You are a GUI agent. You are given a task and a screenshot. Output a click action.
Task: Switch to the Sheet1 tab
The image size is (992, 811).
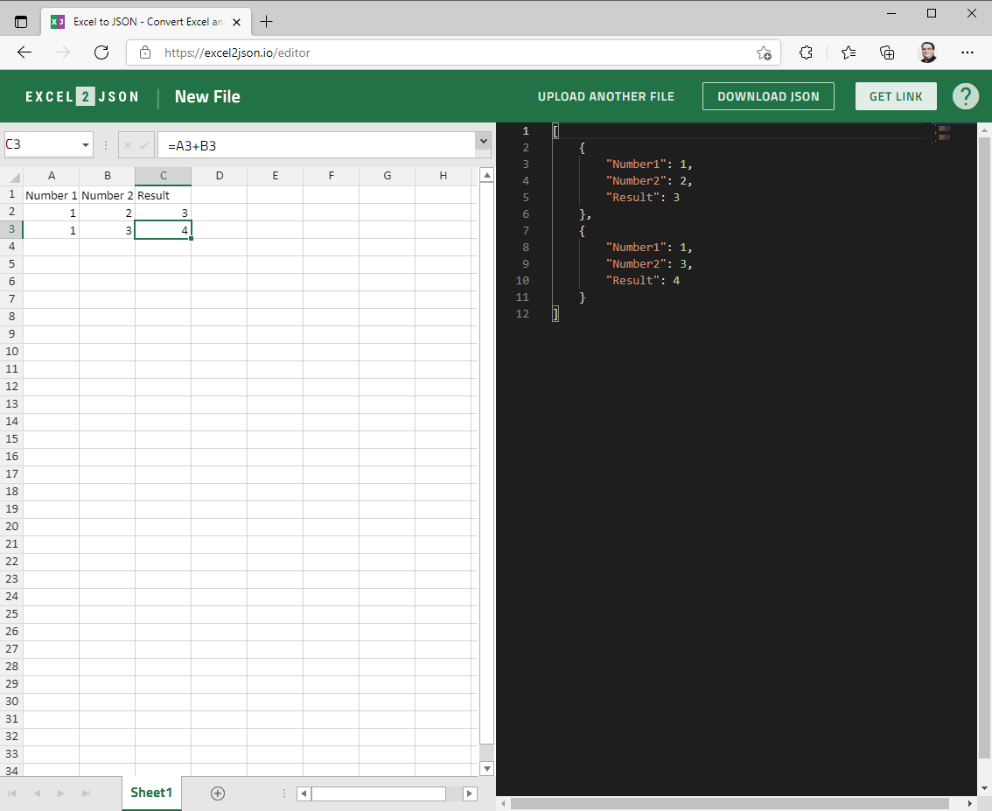click(x=151, y=793)
